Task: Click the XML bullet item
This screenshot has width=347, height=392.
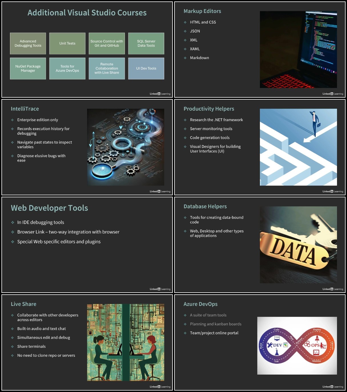Action: tap(194, 40)
